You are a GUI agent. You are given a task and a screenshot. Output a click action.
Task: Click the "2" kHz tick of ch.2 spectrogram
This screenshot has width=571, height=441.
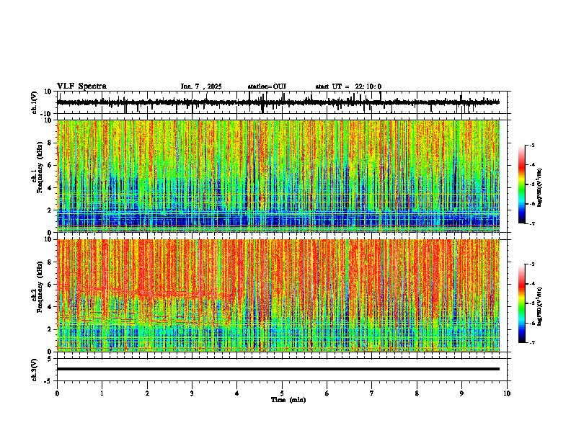(x=50, y=329)
